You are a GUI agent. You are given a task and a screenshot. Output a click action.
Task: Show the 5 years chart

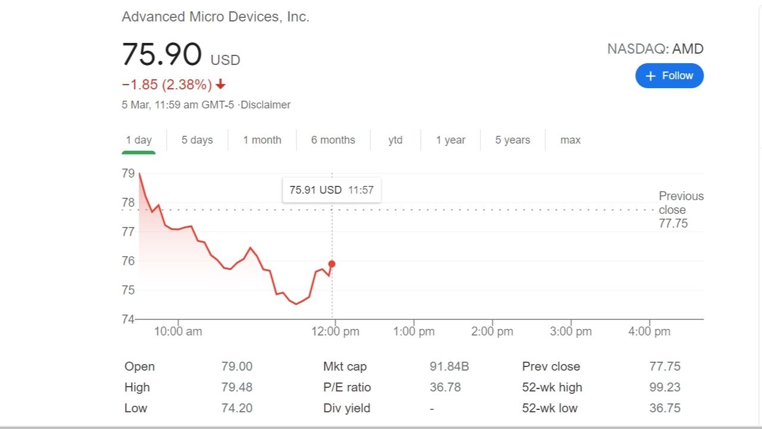(513, 140)
